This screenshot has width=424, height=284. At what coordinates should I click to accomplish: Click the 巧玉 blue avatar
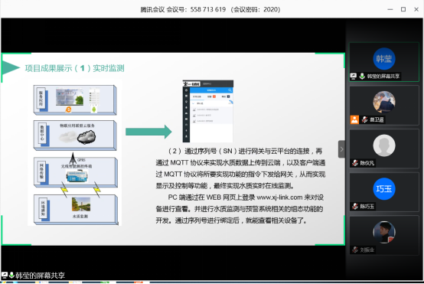(x=384, y=189)
